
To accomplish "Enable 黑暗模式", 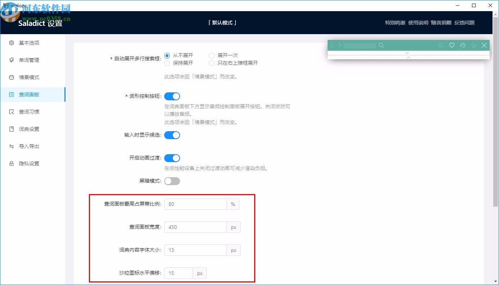I will tap(172, 181).
